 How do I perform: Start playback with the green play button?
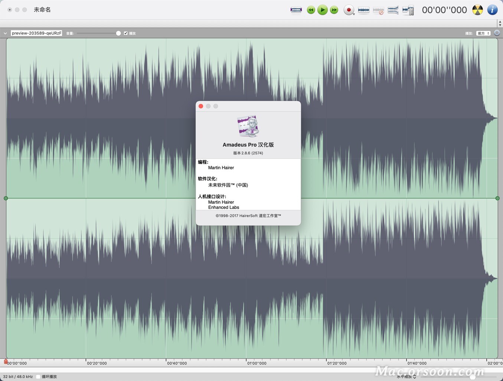click(323, 10)
